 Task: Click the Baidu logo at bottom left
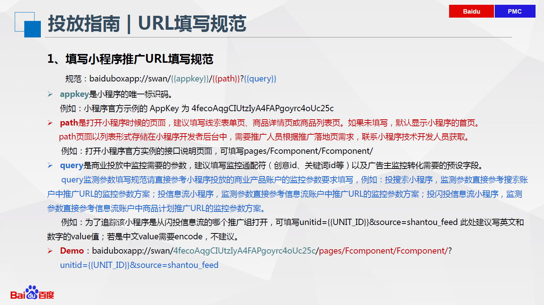click(x=32, y=293)
